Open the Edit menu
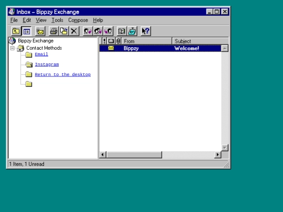 coord(27,20)
